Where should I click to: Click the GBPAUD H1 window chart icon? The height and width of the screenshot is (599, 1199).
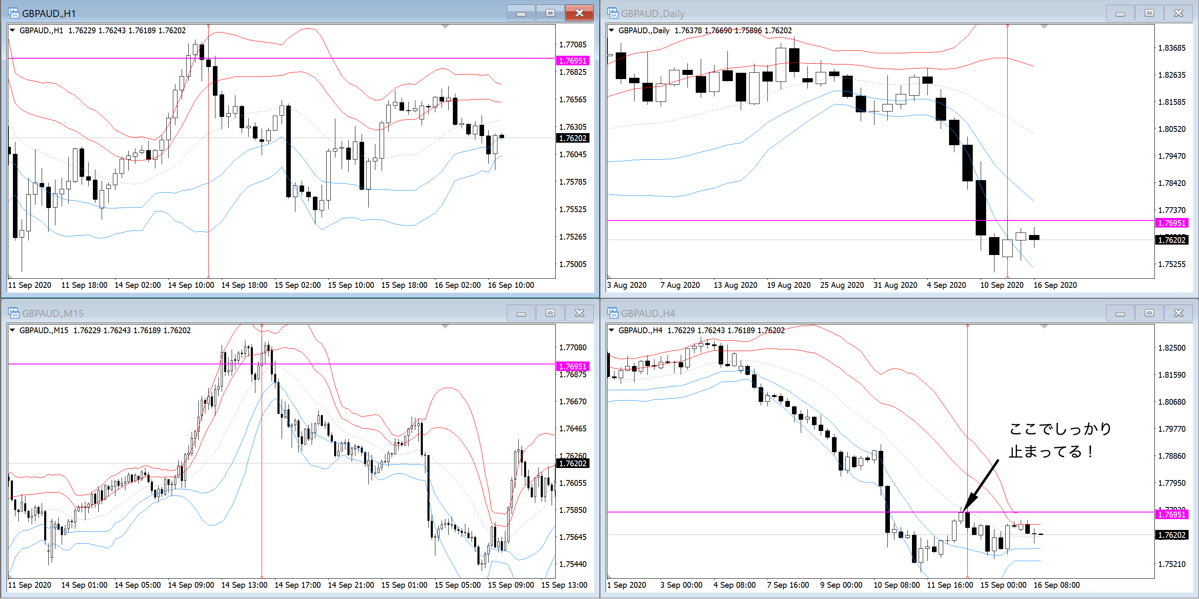[x=13, y=13]
